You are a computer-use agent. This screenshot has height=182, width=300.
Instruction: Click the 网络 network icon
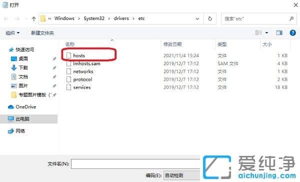11,131
